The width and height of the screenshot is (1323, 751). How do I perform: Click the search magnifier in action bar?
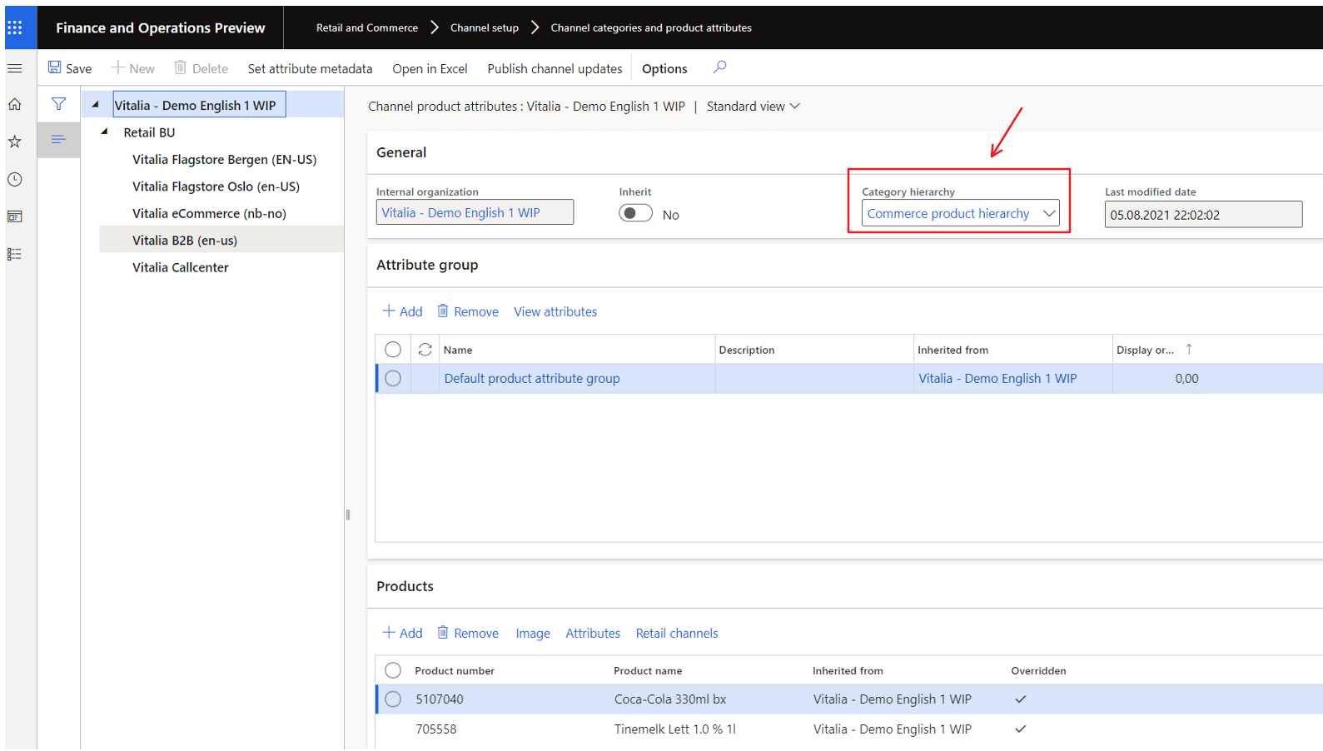[720, 67]
